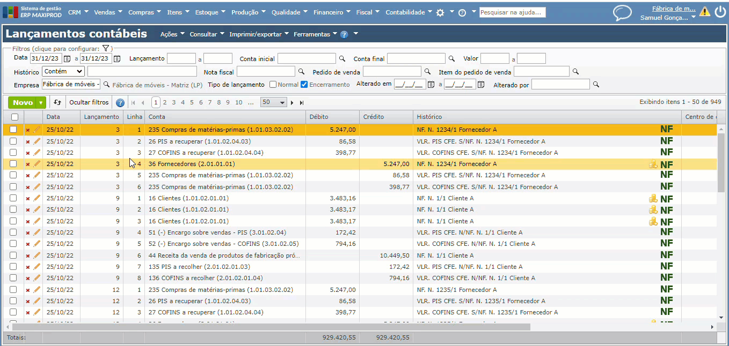
Task: Open the Histórico Contém dropdown
Action: (63, 71)
